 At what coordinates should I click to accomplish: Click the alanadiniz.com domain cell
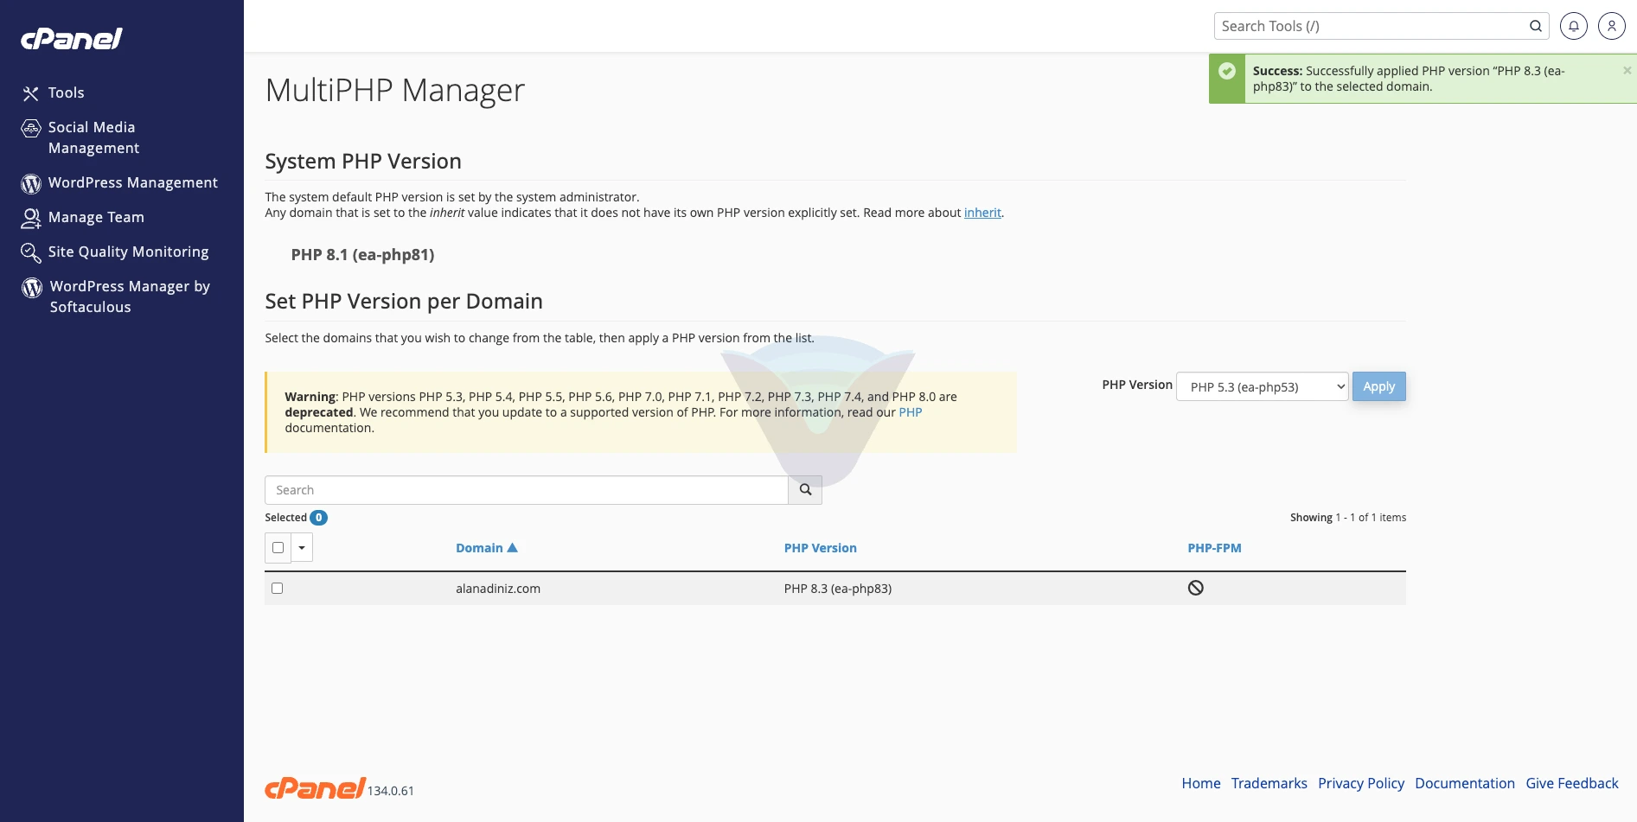coord(498,589)
